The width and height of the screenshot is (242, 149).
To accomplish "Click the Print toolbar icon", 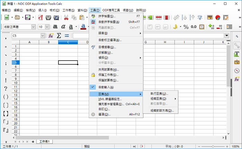I will [48, 18].
